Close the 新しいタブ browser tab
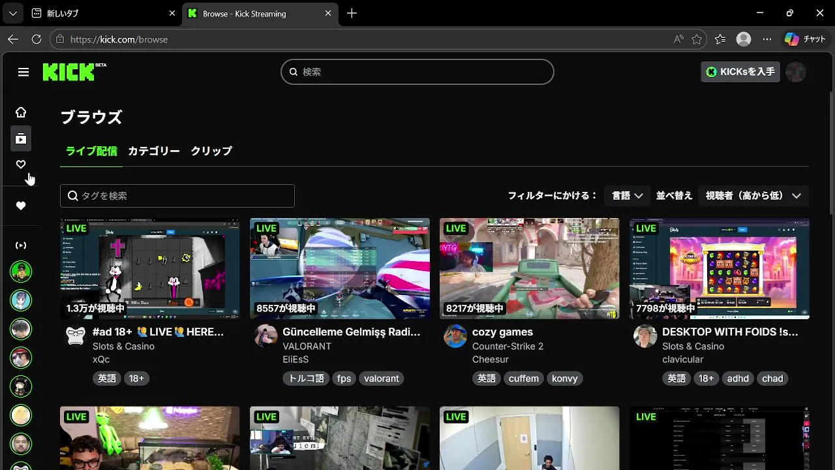Screen dimensions: 835x470 tap(172, 13)
